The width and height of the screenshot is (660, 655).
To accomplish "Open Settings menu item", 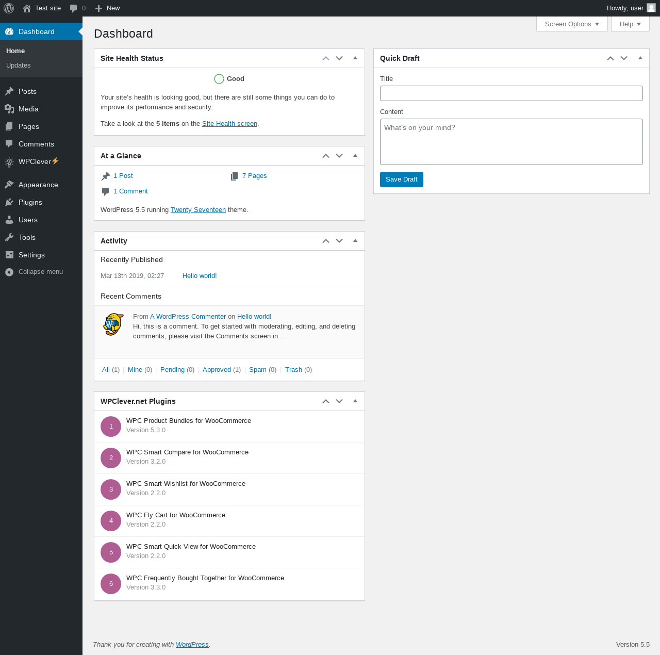I will 41,255.
